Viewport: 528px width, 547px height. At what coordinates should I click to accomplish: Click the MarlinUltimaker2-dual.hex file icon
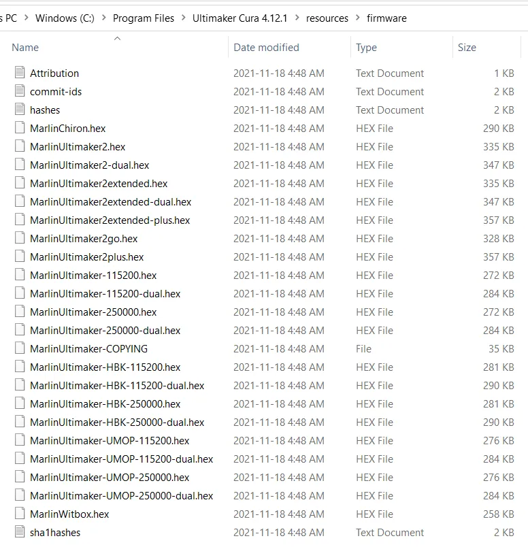tap(20, 165)
